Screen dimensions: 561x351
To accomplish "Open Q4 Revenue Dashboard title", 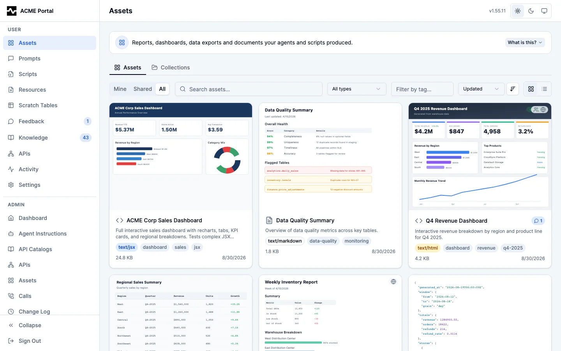I will tap(457, 221).
